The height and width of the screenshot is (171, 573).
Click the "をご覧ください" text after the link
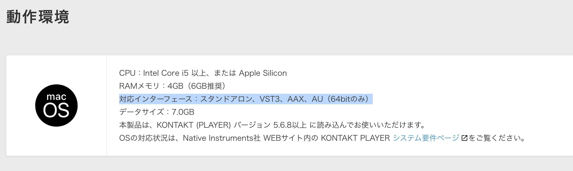(495, 138)
